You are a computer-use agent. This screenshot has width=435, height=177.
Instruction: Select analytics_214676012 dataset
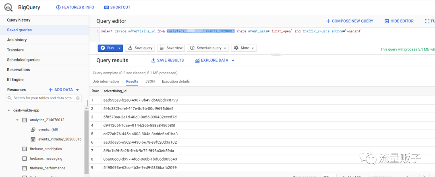tap(47, 120)
